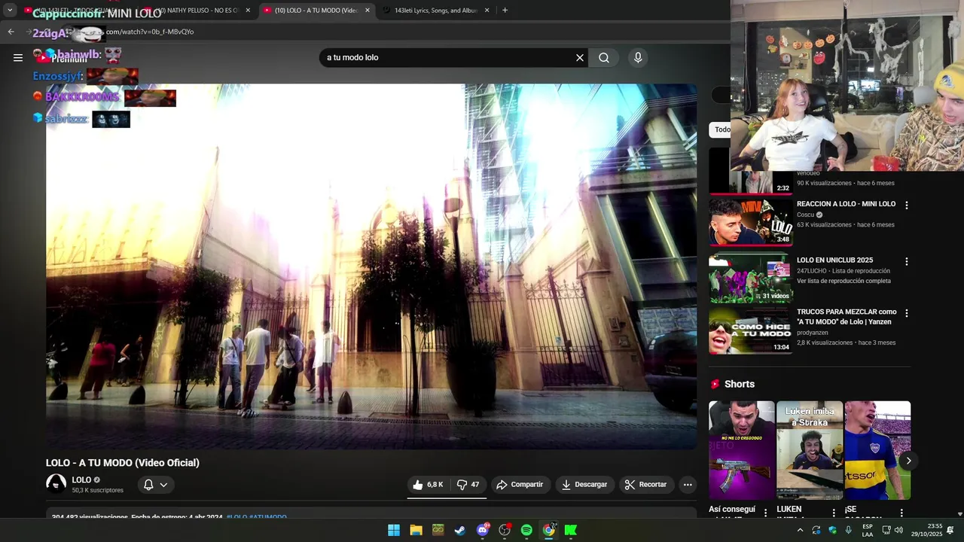The height and width of the screenshot is (542, 964).
Task: Open a new browser tab
Action: (505, 11)
